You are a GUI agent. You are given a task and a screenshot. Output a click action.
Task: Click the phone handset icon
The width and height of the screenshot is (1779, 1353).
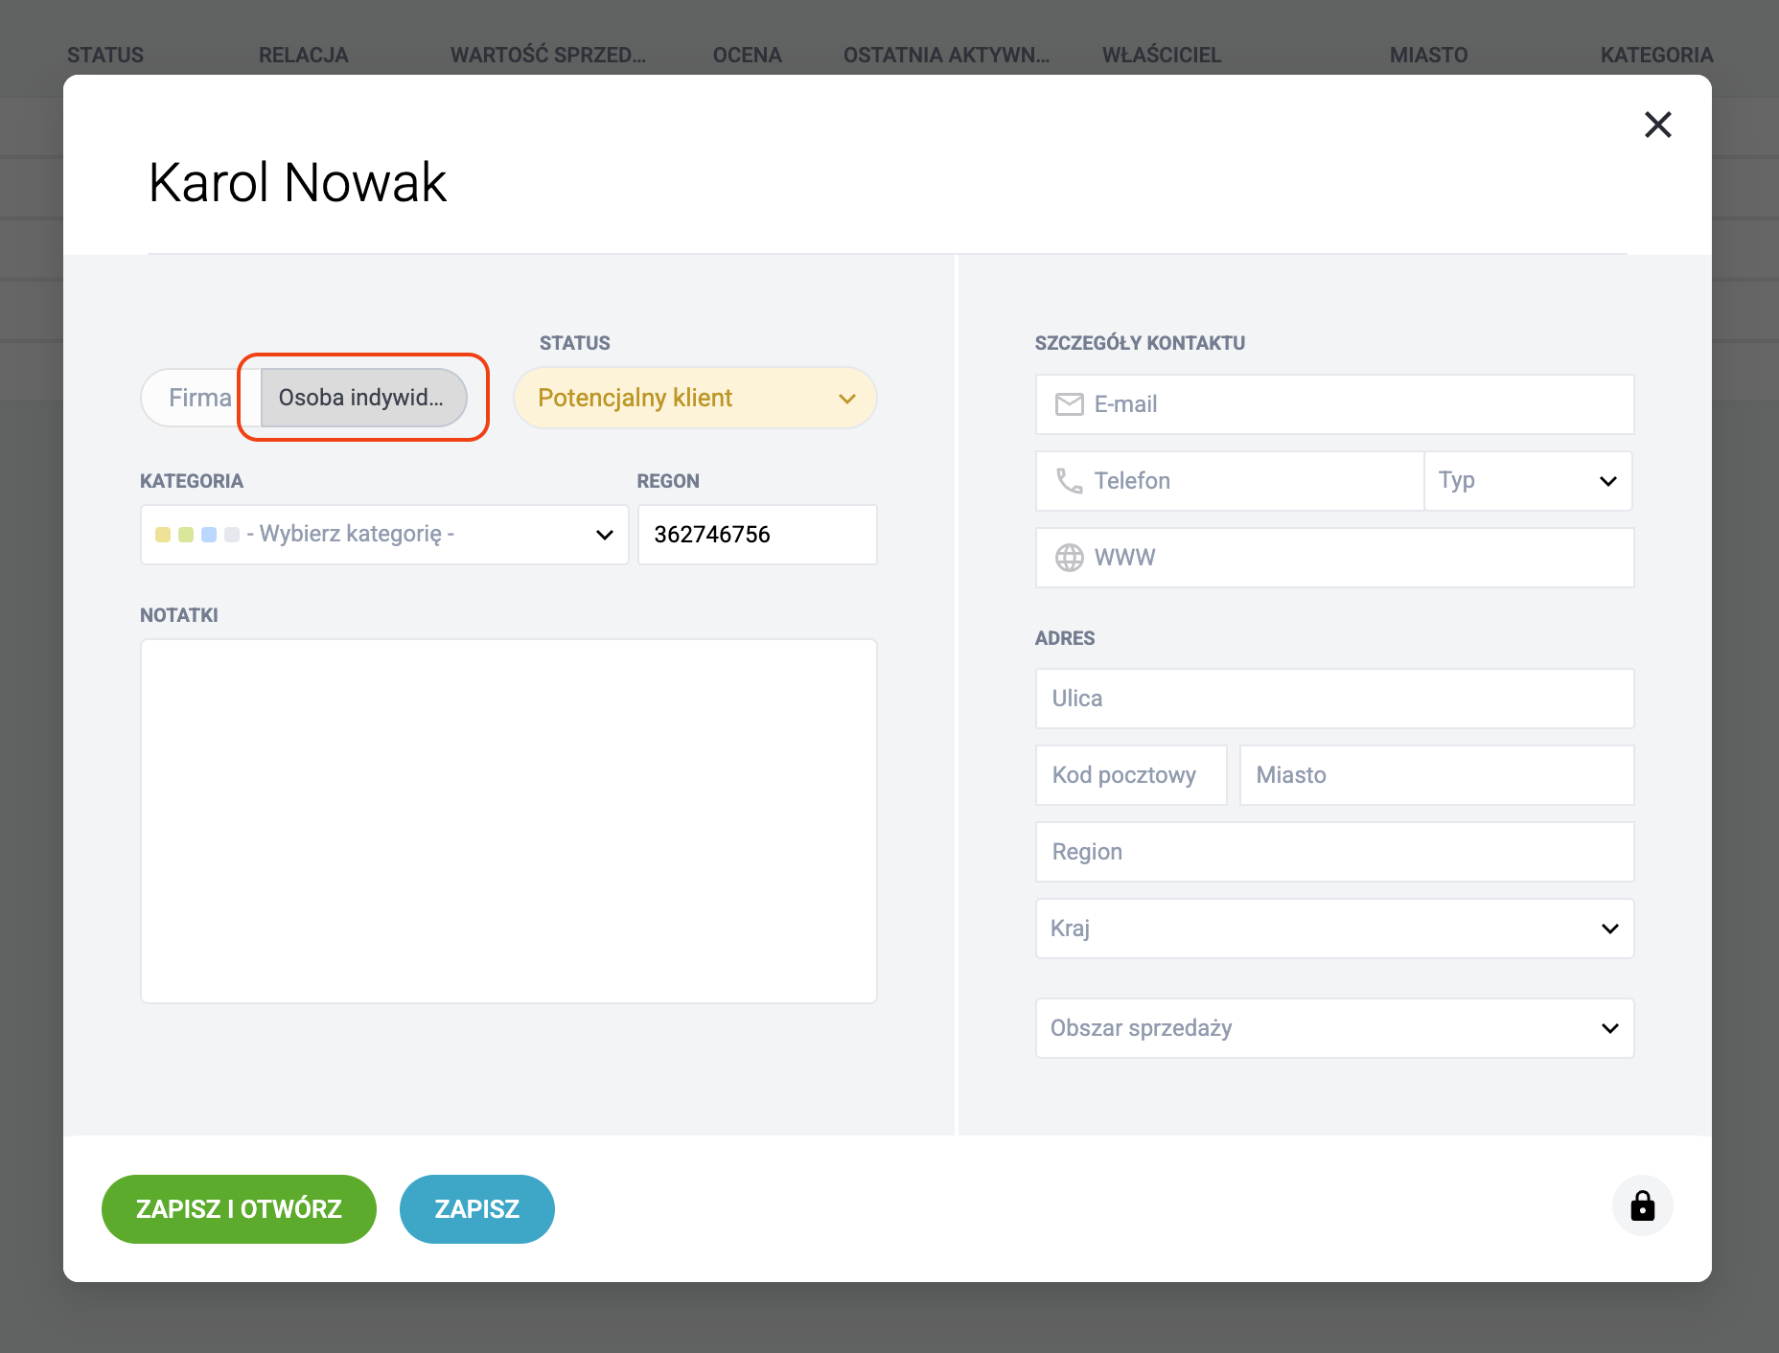pyautogui.click(x=1069, y=481)
